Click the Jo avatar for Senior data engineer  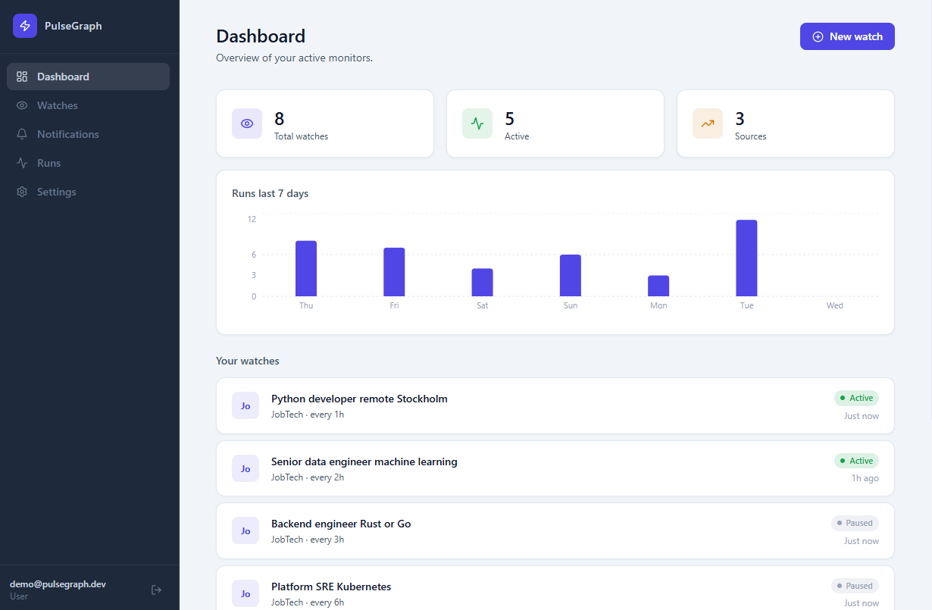click(246, 468)
